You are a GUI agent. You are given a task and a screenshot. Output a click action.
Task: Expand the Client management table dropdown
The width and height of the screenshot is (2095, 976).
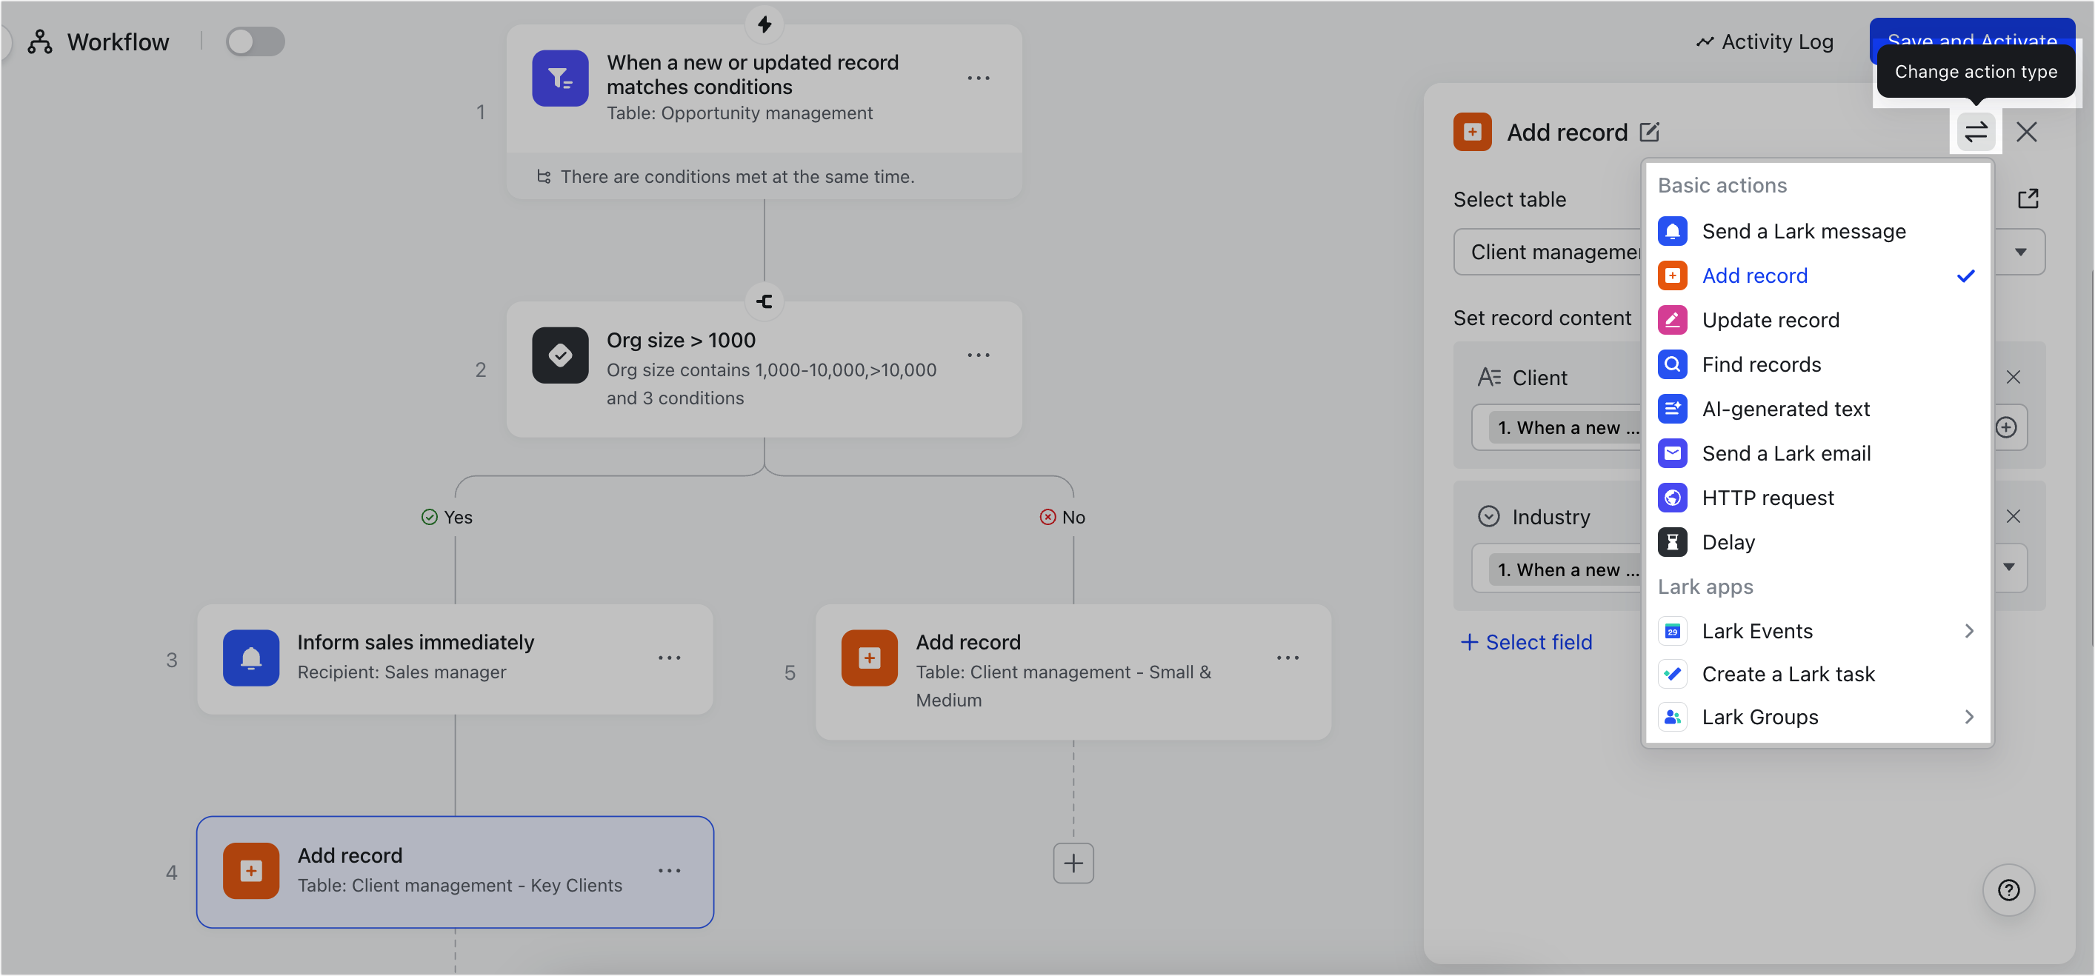[2020, 252]
